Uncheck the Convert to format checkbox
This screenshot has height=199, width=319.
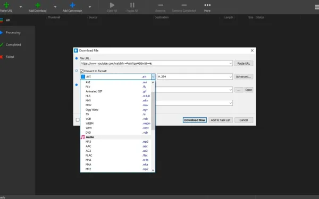(82, 71)
